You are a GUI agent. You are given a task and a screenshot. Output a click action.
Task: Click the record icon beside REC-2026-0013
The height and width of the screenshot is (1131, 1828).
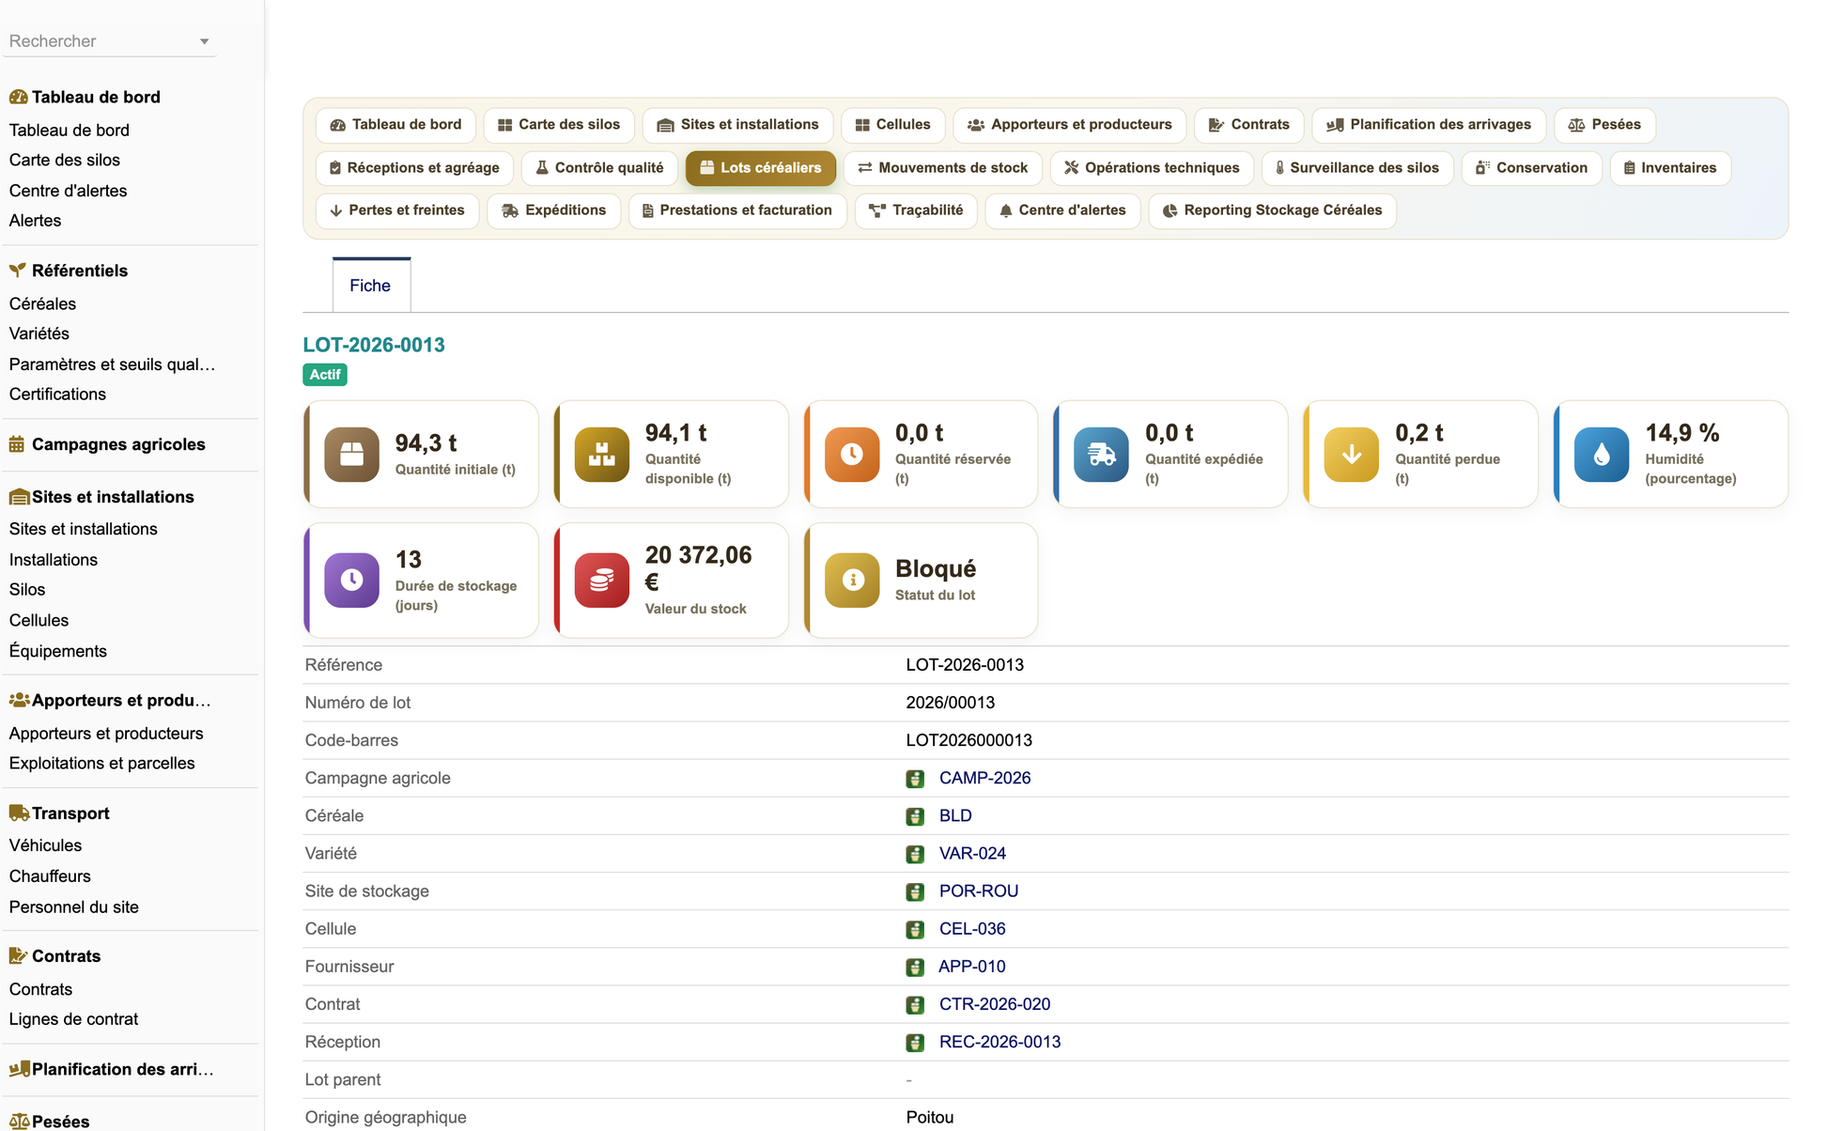(915, 1042)
